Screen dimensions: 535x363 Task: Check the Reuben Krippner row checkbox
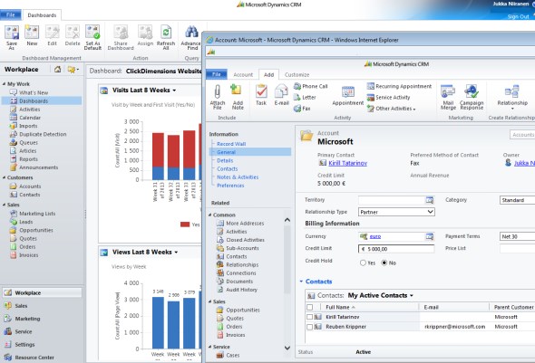pyautogui.click(x=310, y=327)
